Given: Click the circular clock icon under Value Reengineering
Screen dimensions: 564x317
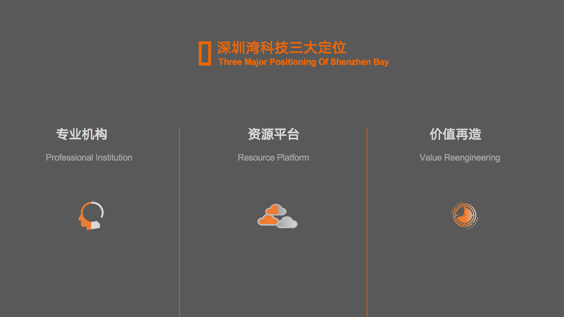Looking at the screenshot, I should (464, 215).
